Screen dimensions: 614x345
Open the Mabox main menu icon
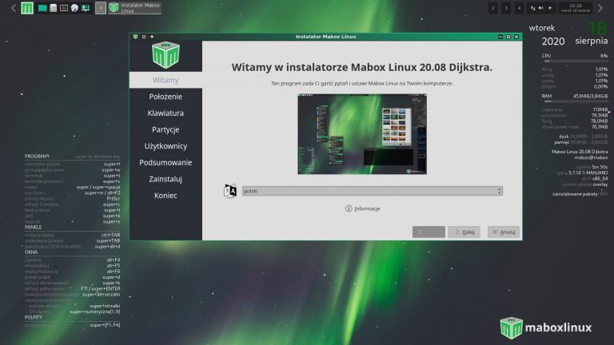tap(28, 8)
